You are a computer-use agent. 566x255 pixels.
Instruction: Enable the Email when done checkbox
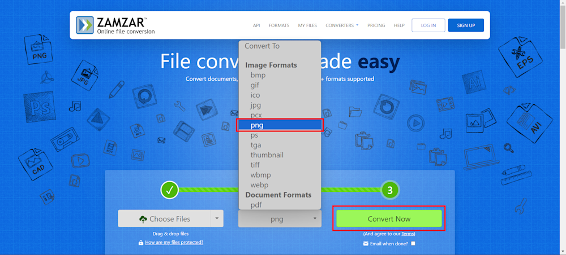(x=413, y=244)
